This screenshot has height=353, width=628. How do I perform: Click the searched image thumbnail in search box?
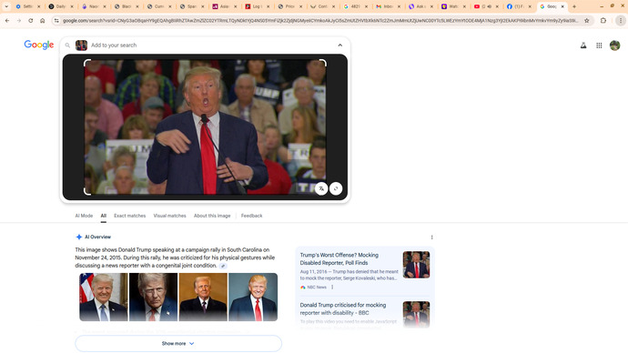coord(81,45)
